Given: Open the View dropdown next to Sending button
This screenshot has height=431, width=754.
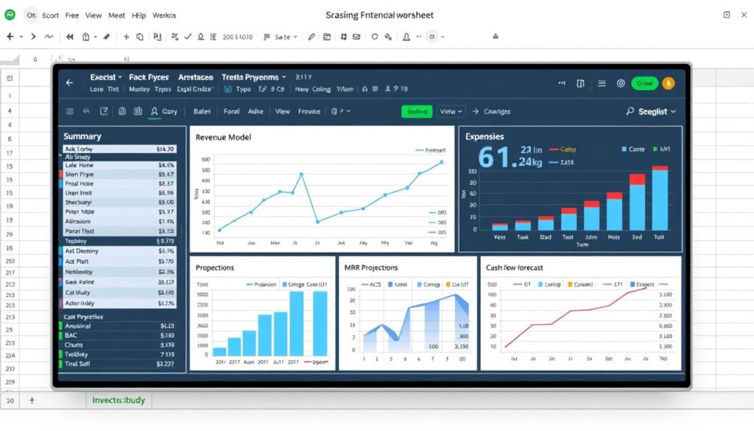Looking at the screenshot, I should click(451, 111).
